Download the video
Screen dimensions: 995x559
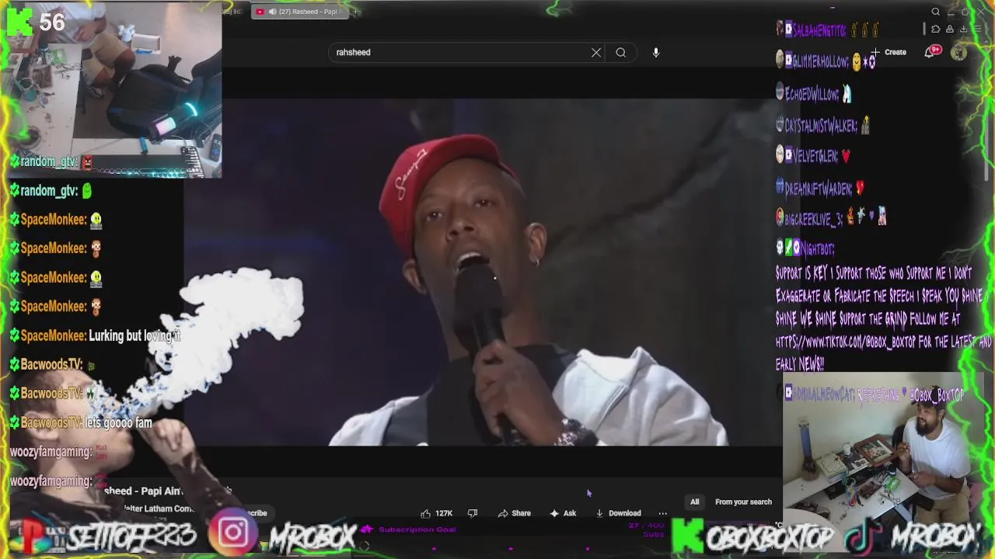(618, 513)
